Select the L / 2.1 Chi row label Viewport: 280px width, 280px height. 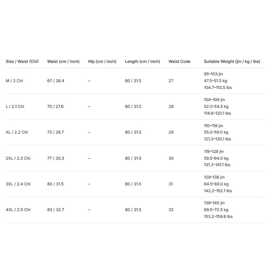pos(15,106)
